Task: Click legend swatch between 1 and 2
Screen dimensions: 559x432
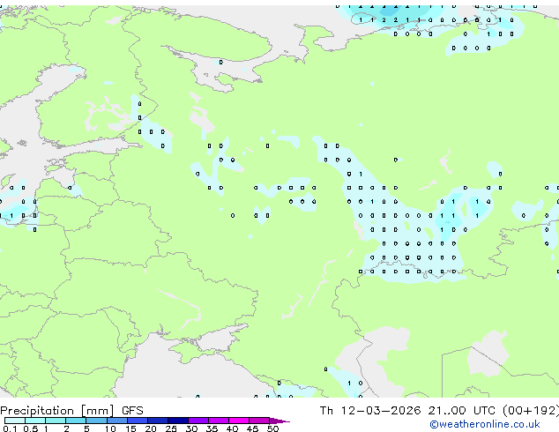Action: pos(56,421)
